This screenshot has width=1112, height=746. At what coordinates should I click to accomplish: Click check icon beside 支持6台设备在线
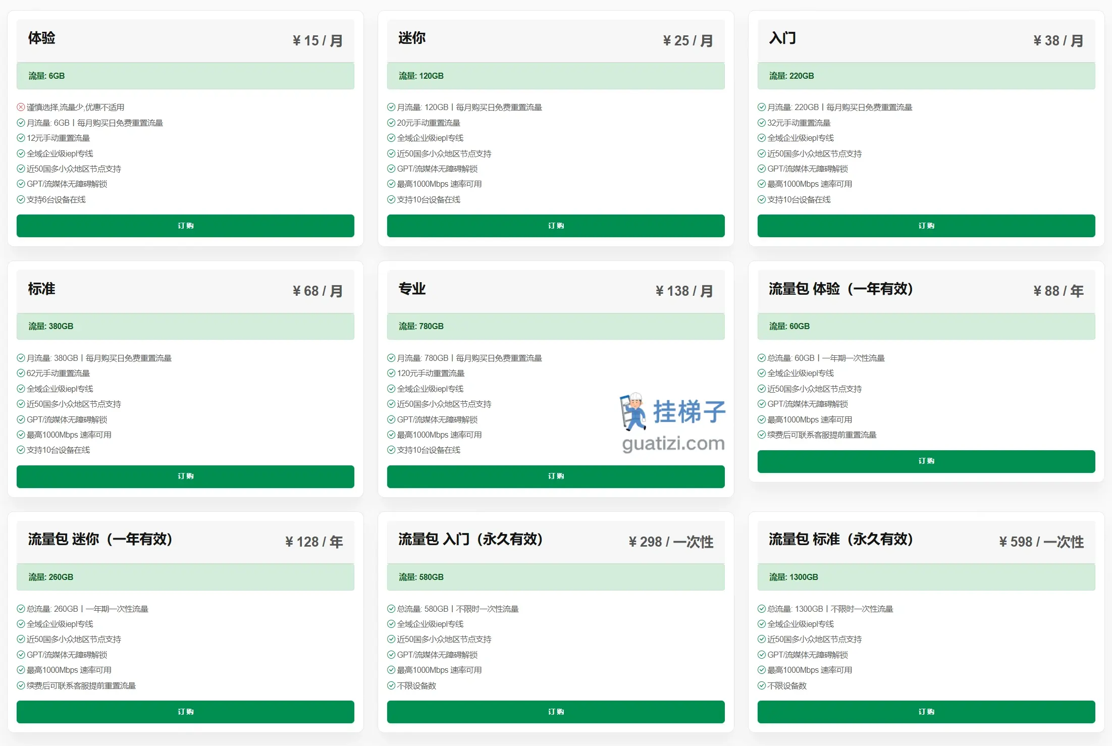point(21,199)
